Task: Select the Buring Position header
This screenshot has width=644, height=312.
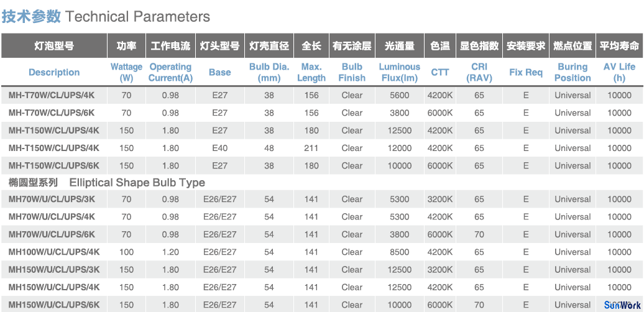Action: [x=573, y=72]
